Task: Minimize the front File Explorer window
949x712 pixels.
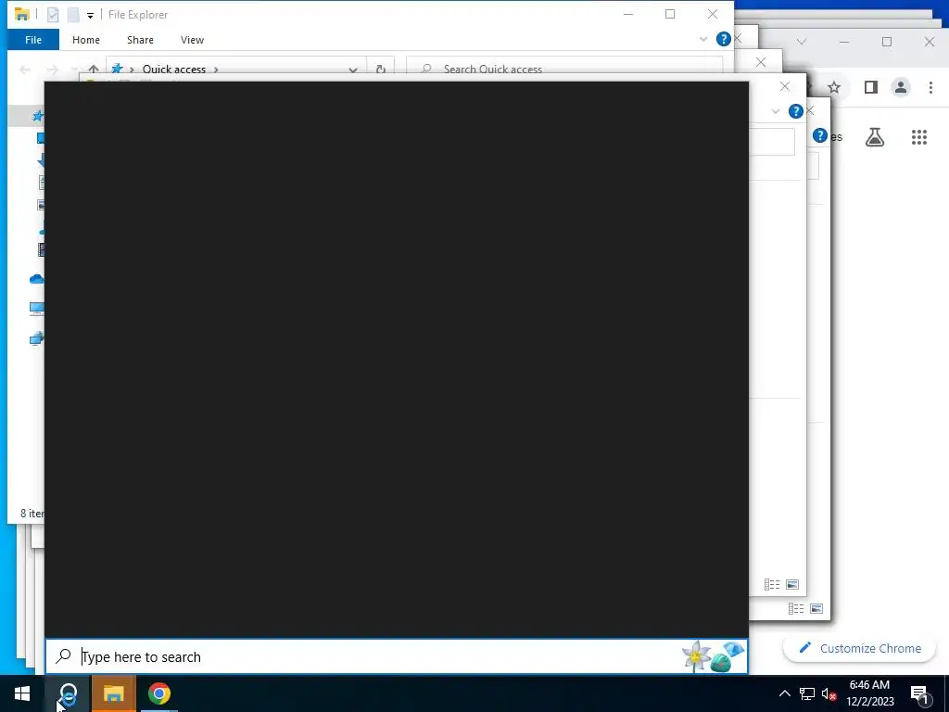Action: coord(628,14)
